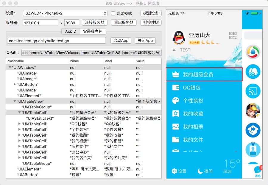This screenshot has width=268, height=185.
Task: Tap the SUIP2 membership badge
Action: point(194,42)
